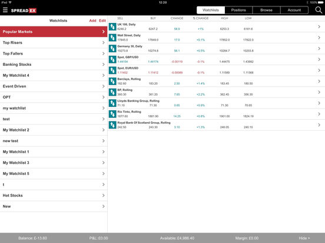Expand UK 100 row chevron
The image size is (325, 243).
(x=319, y=26)
